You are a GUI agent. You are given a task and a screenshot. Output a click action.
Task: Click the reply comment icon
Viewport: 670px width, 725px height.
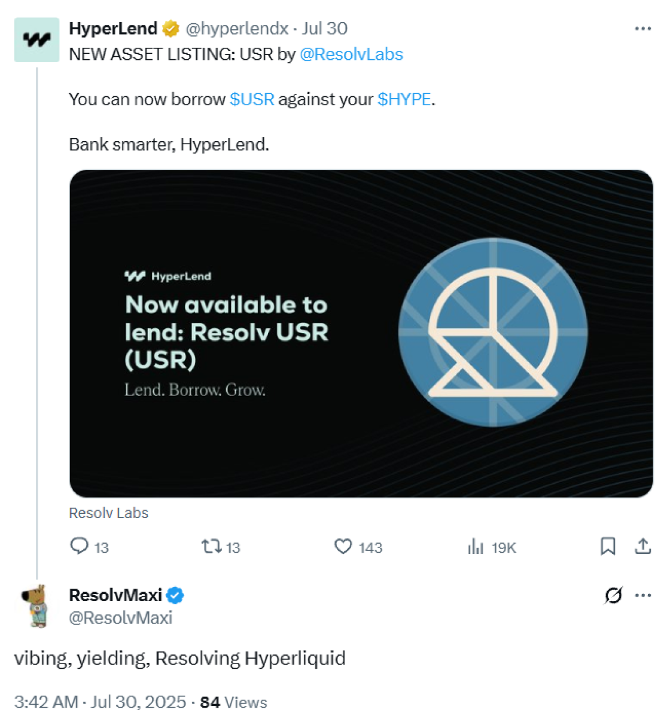[80, 546]
